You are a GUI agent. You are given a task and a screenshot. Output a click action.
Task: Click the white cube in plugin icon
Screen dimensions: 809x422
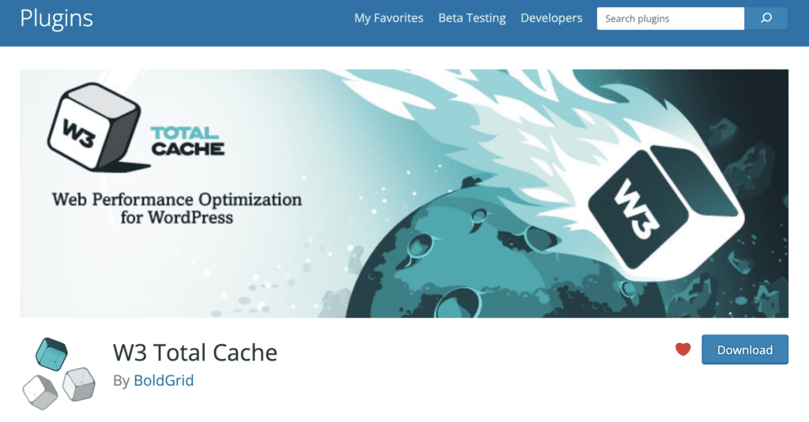39,391
